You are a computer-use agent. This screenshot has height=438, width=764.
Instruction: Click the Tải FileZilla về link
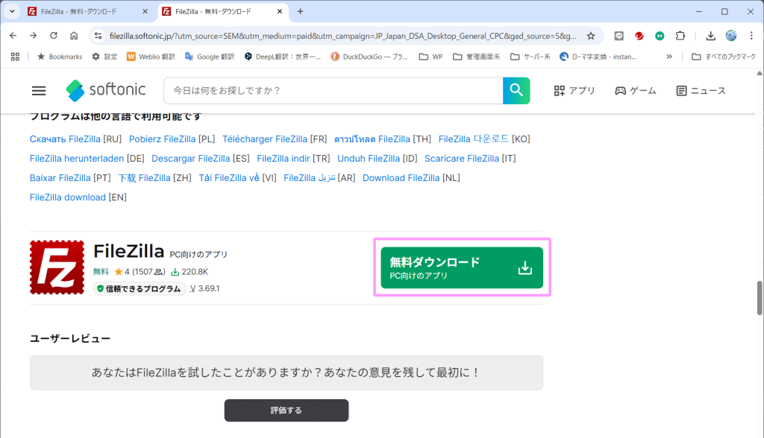[x=229, y=178]
